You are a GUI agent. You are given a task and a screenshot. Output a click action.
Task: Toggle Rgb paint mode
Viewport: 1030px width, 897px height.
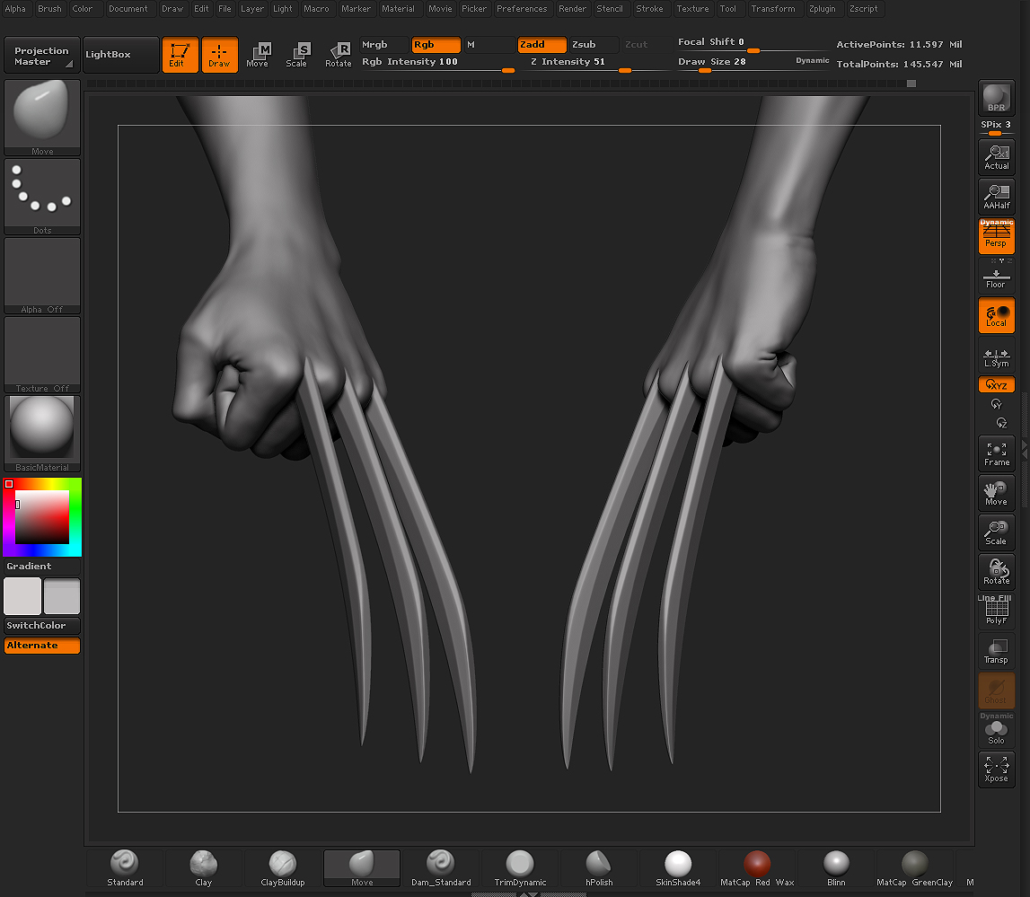pyautogui.click(x=436, y=45)
